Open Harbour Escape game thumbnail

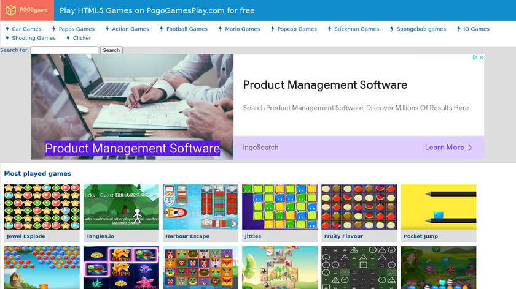point(200,207)
